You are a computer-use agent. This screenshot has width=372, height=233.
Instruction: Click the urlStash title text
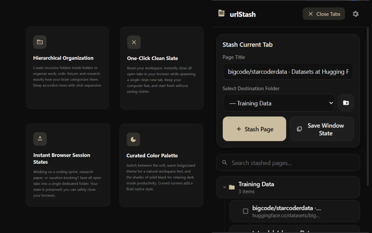pyautogui.click(x=243, y=14)
